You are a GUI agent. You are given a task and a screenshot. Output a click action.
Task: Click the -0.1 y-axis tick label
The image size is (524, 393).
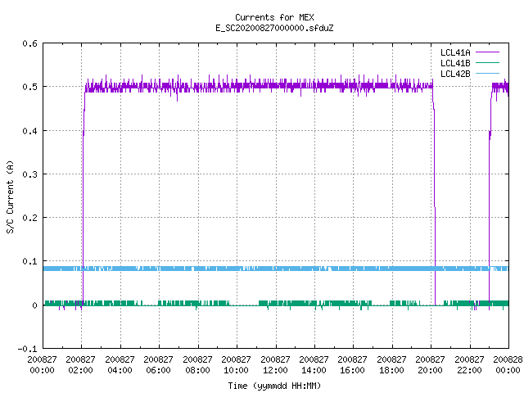(27, 349)
